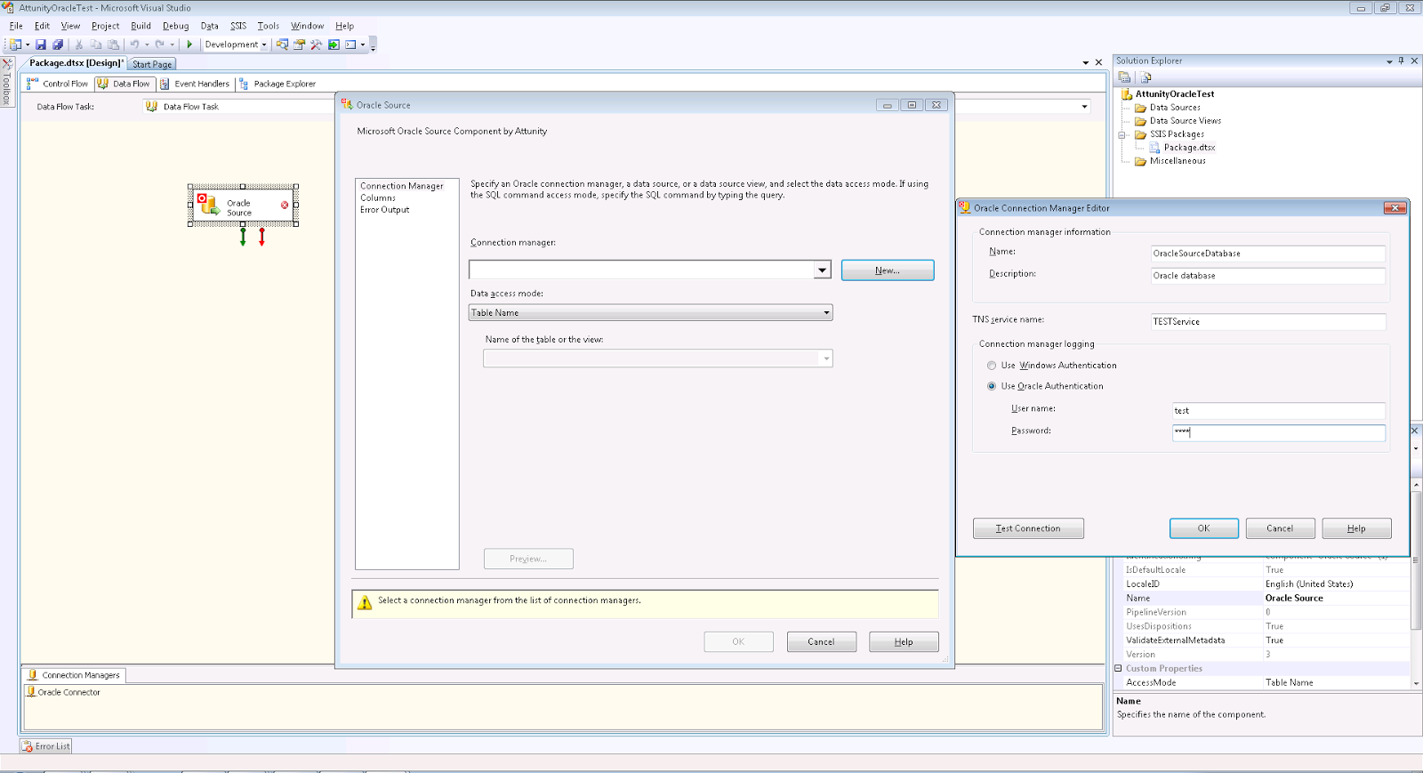Open the Debug menu
Screen dimensions: 1423x773
coord(175,26)
